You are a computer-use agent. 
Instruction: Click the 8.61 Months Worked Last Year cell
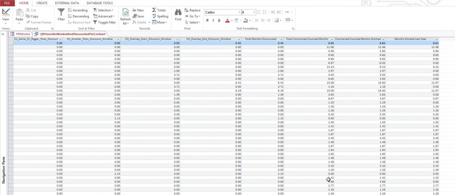coord(412,43)
